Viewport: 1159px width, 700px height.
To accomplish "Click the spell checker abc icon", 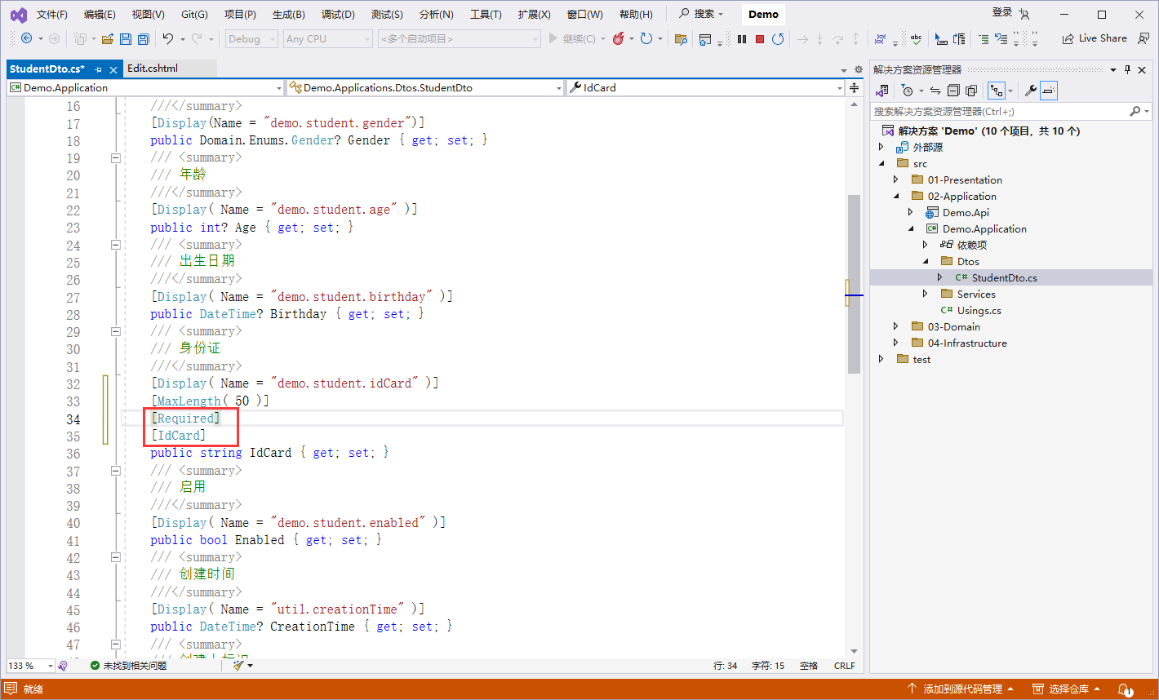I will 917,38.
